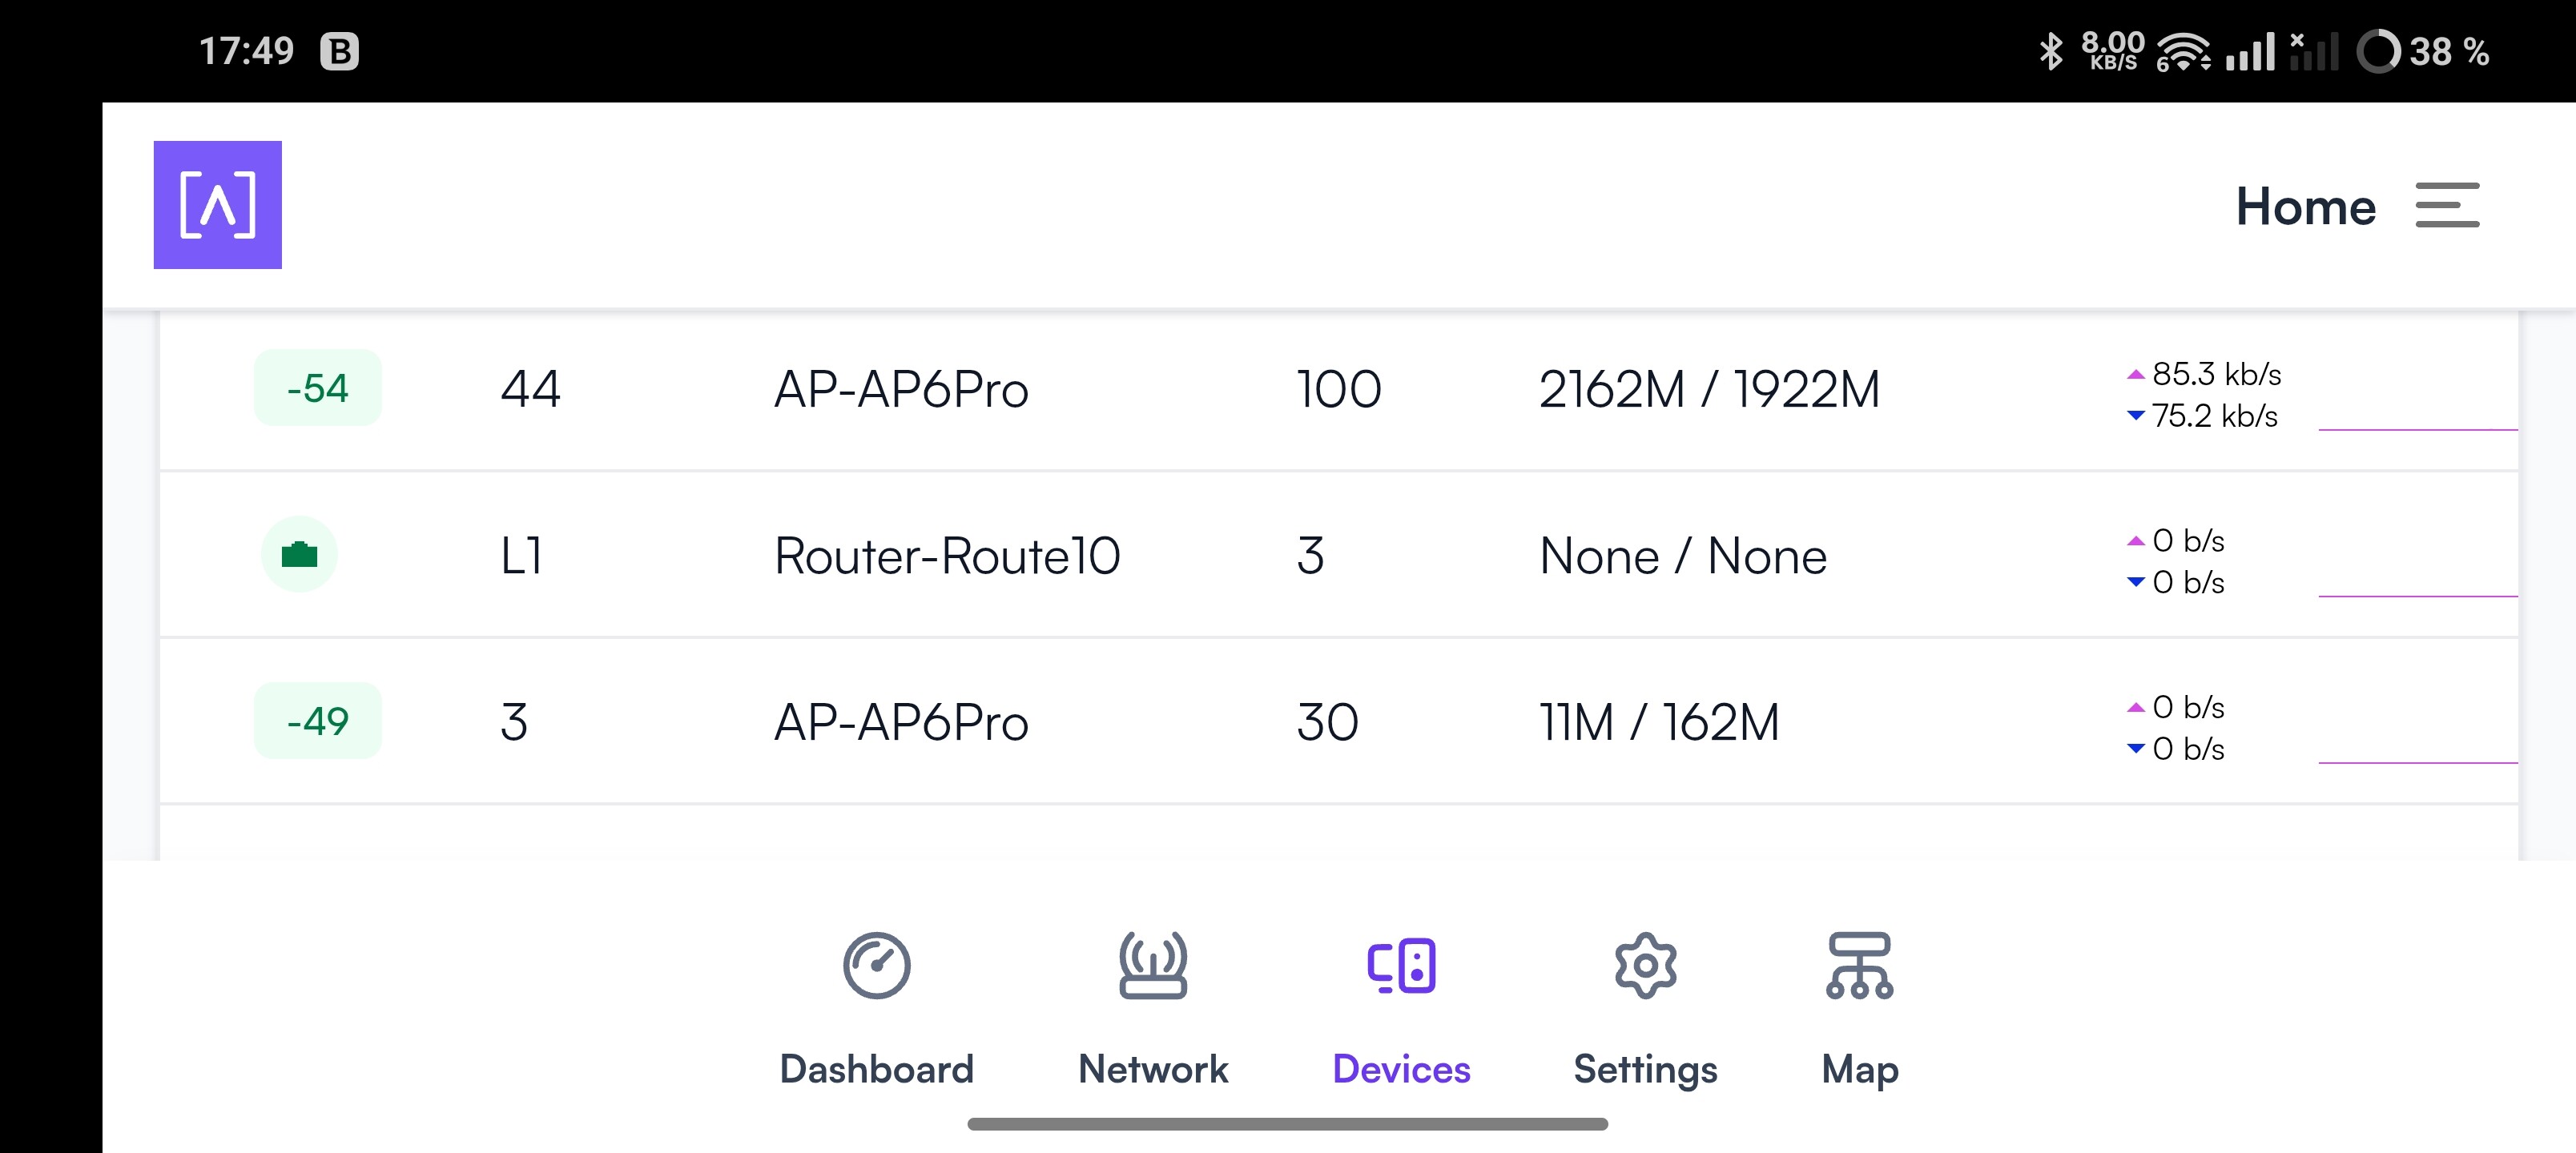Open the Settings gear icon
This screenshot has height=1153, width=2576.
click(1645, 966)
